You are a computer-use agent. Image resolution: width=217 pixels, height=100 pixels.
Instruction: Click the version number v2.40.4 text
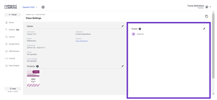pos(13,92)
